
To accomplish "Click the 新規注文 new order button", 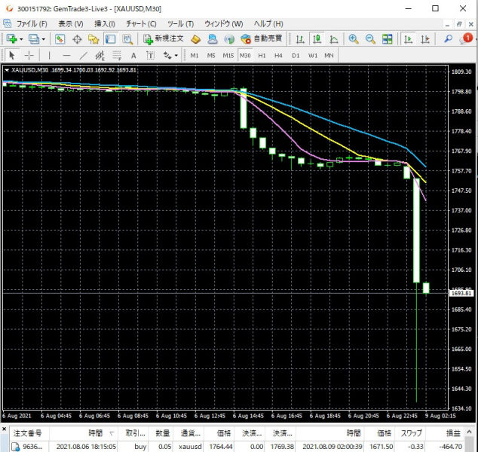I will point(164,39).
